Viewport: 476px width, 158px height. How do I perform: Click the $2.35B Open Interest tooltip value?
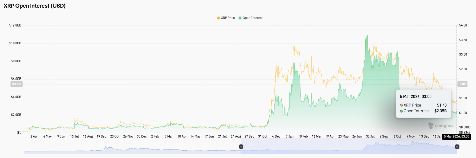pyautogui.click(x=440, y=111)
